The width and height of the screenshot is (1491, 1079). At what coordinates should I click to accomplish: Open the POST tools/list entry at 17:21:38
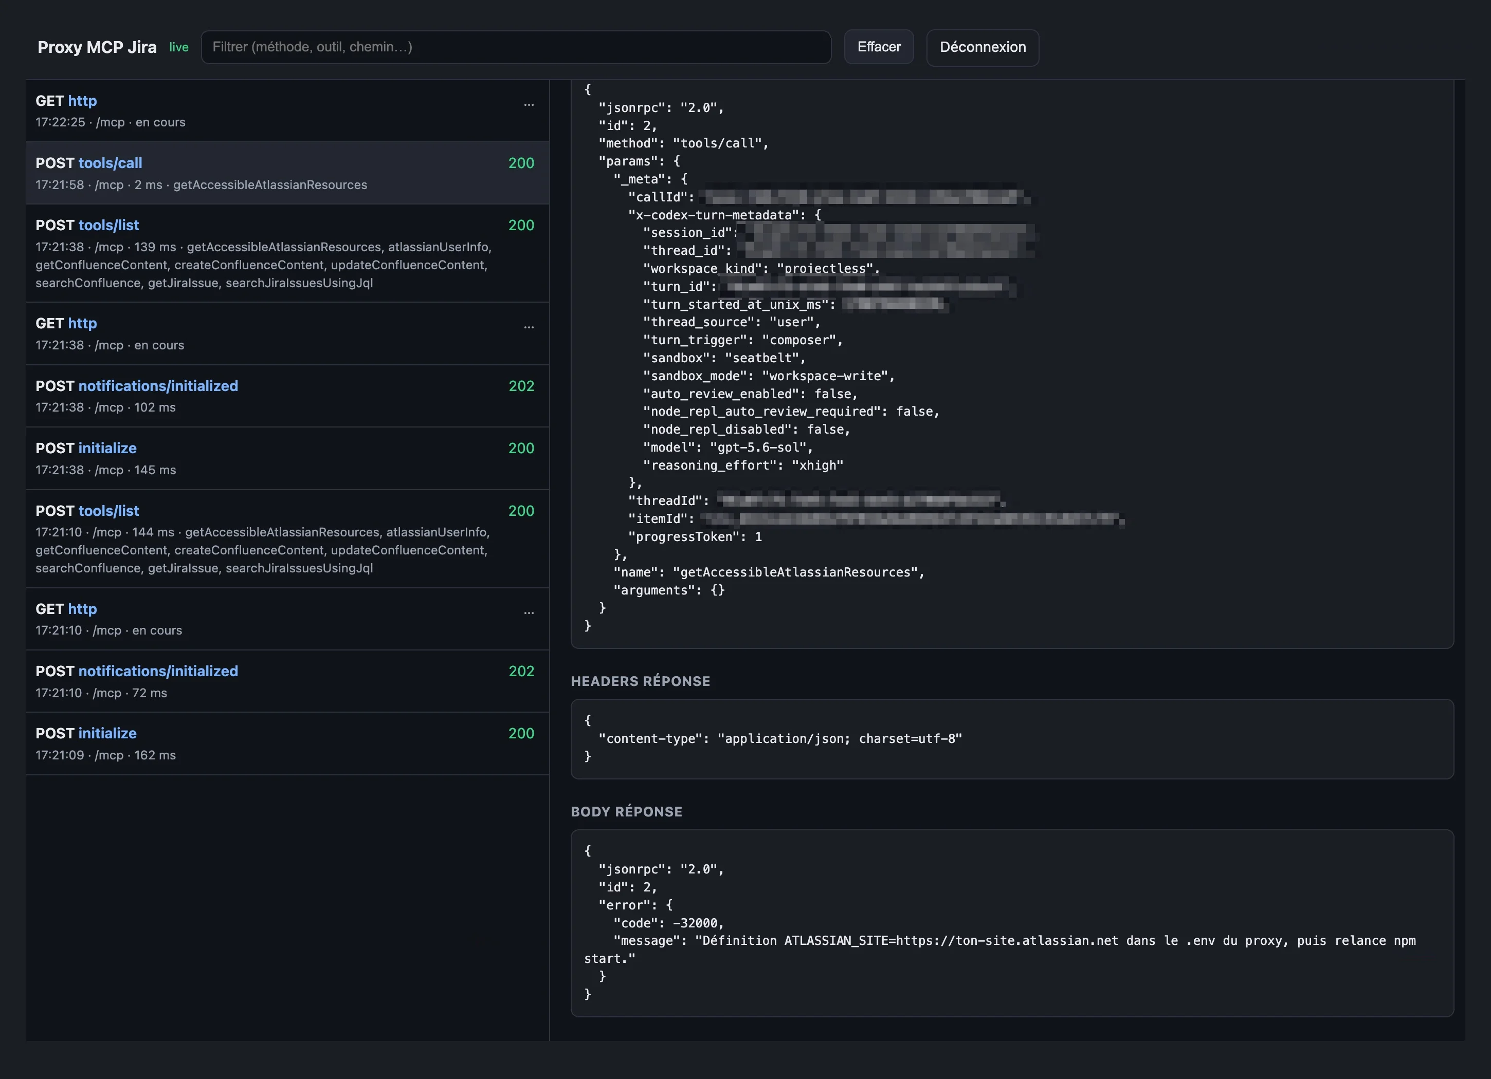[287, 253]
